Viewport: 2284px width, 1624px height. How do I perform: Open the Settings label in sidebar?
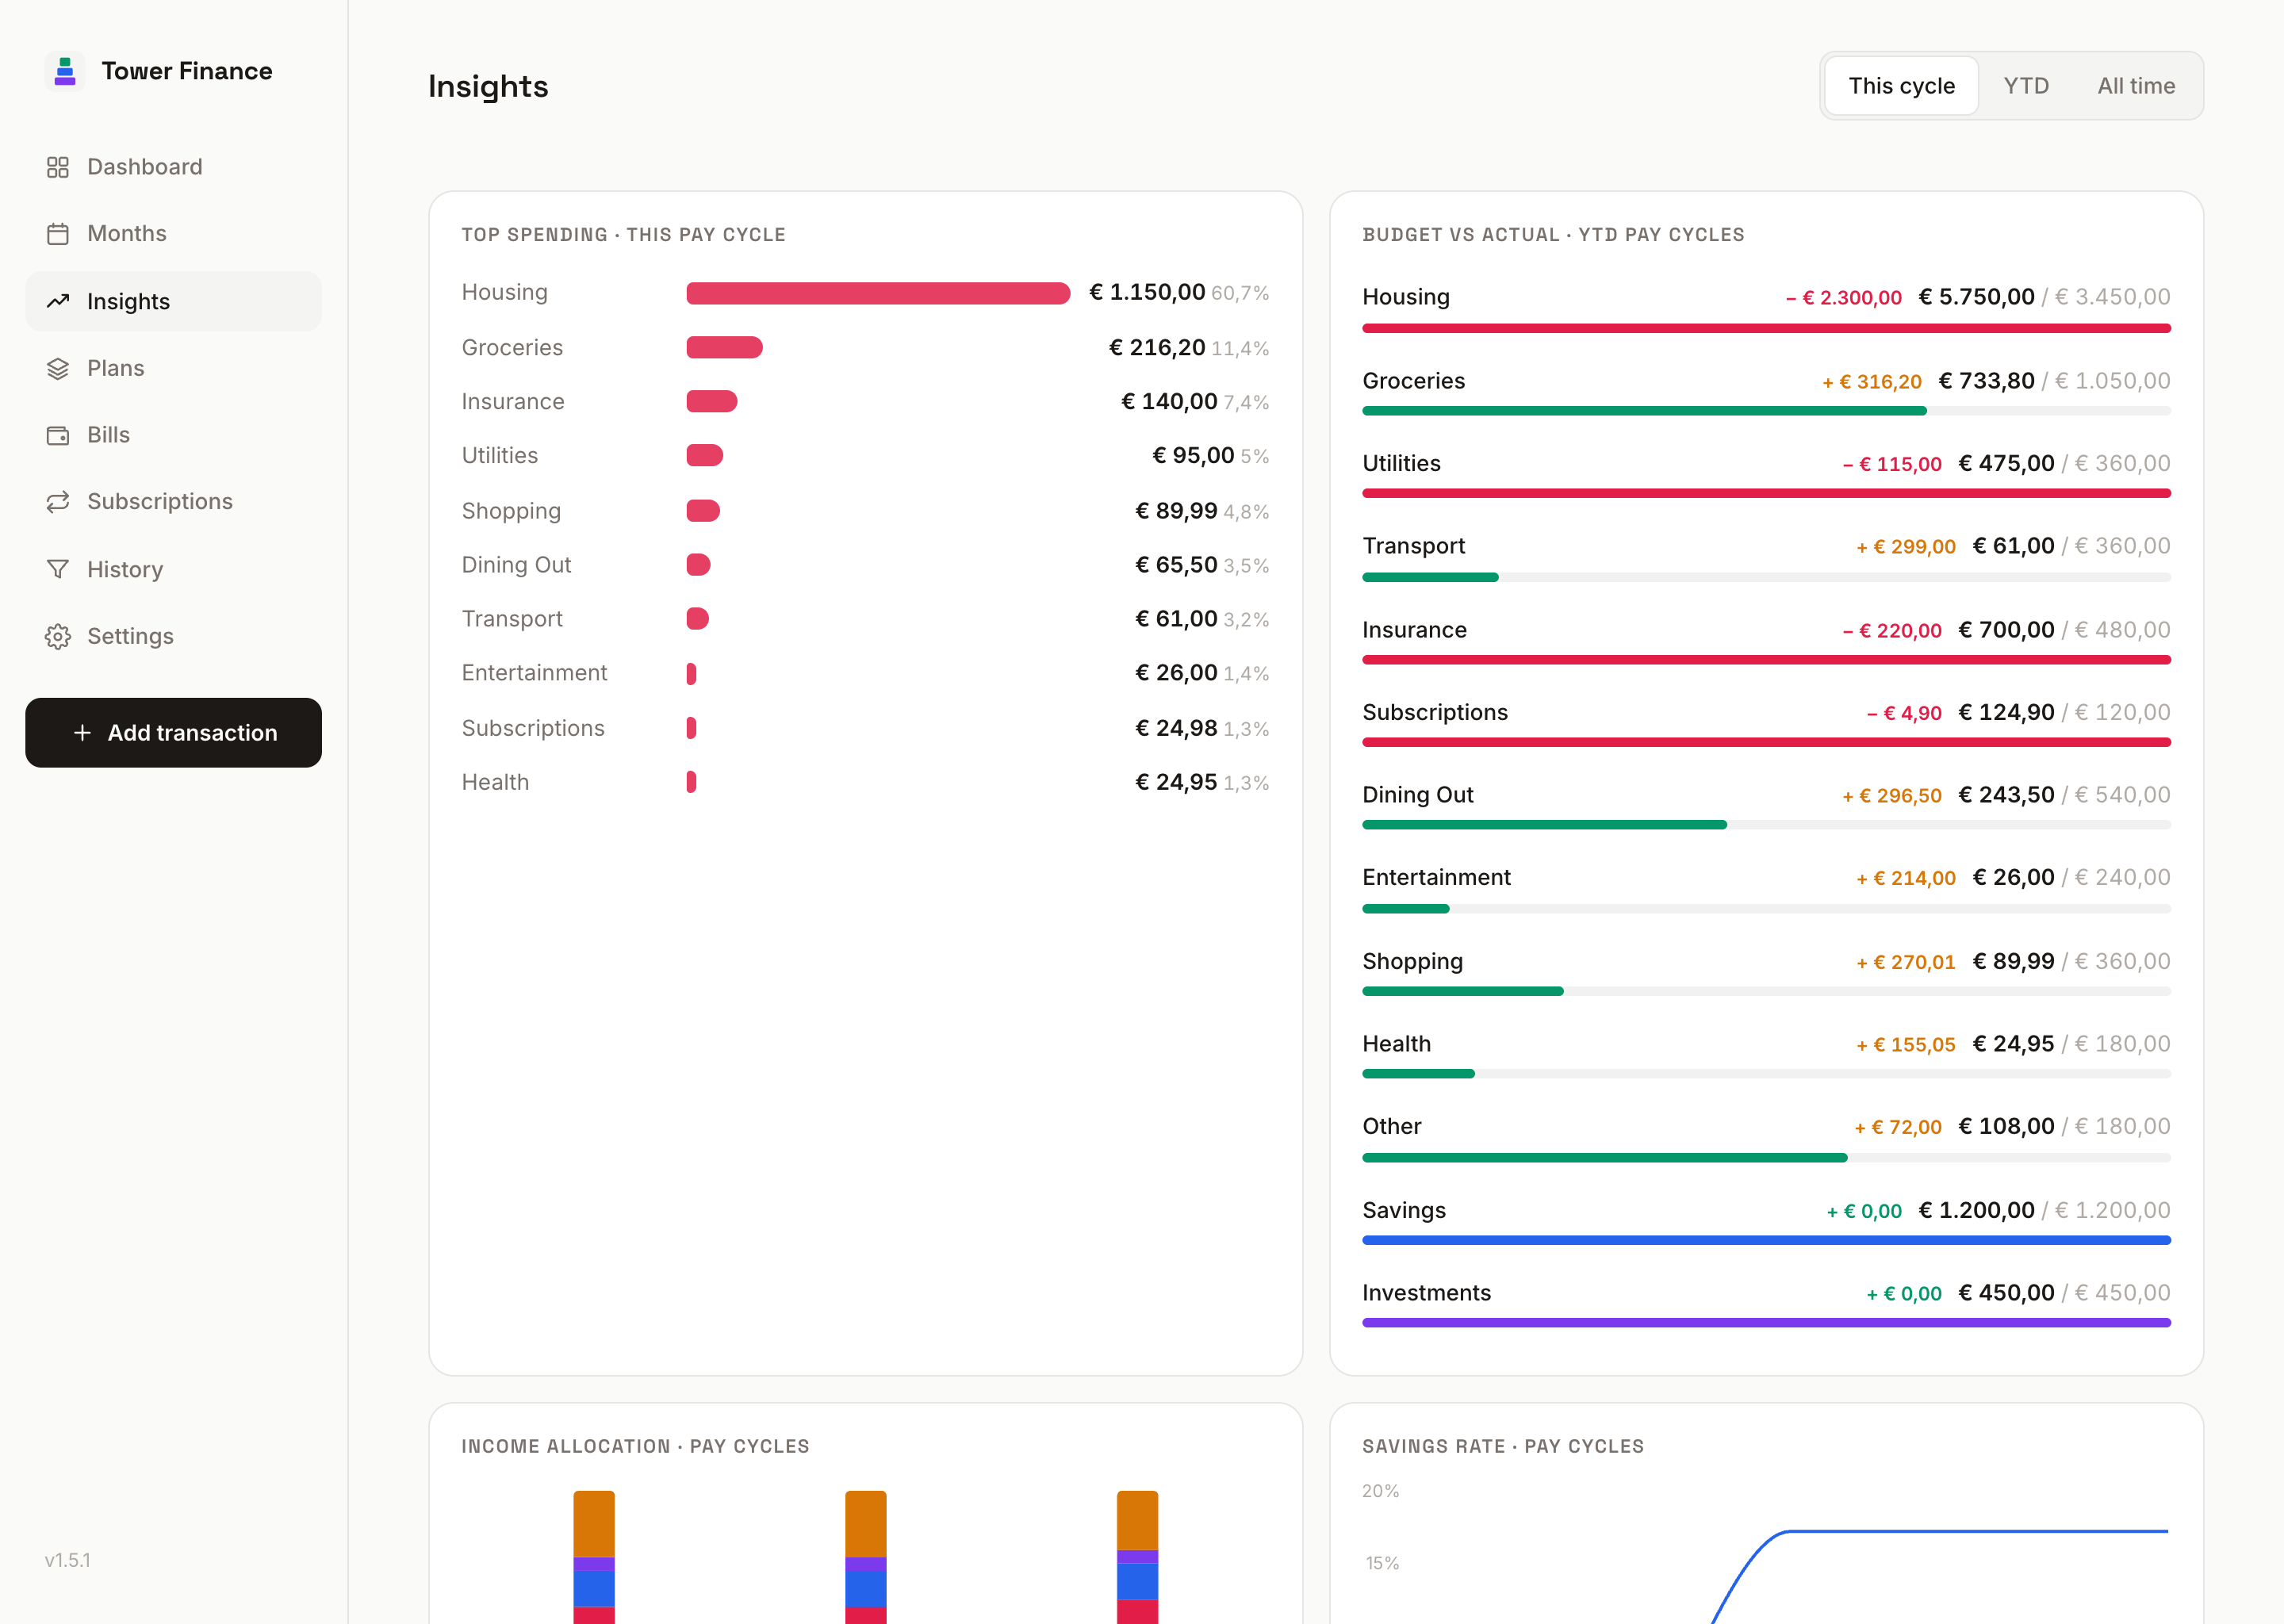pos(130,636)
